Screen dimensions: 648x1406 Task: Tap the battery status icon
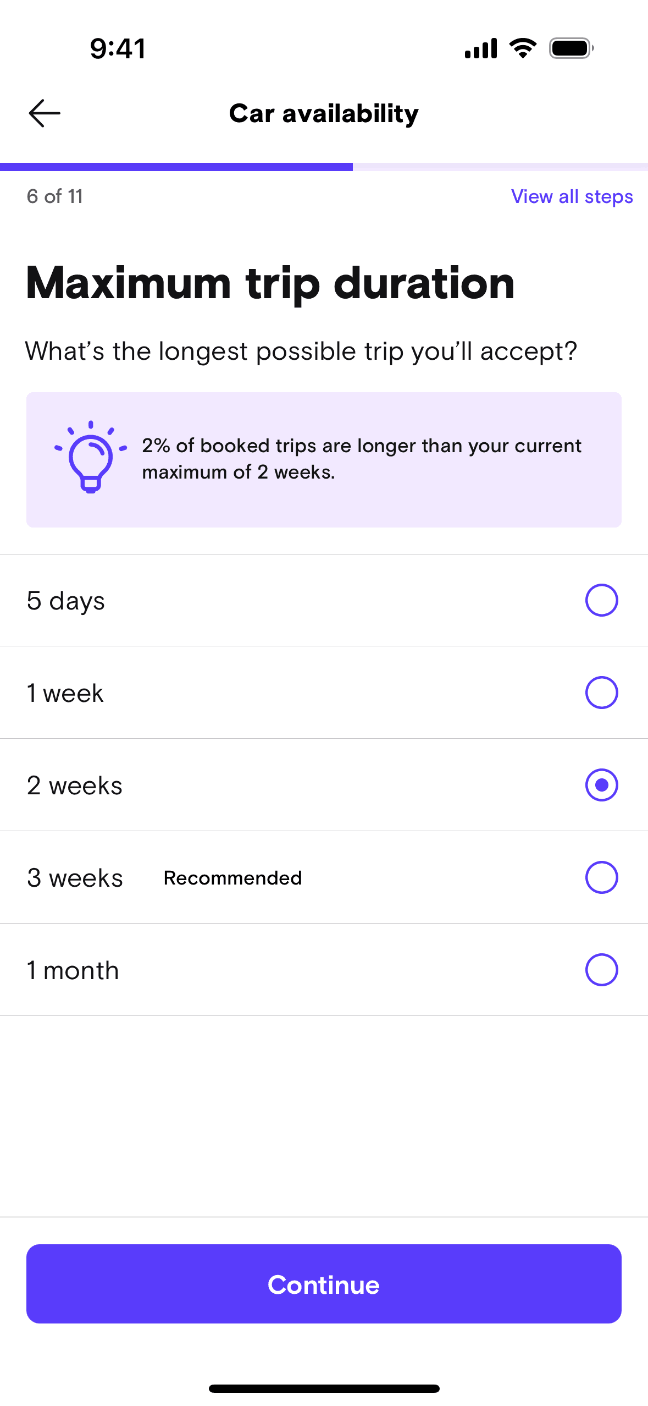click(571, 48)
